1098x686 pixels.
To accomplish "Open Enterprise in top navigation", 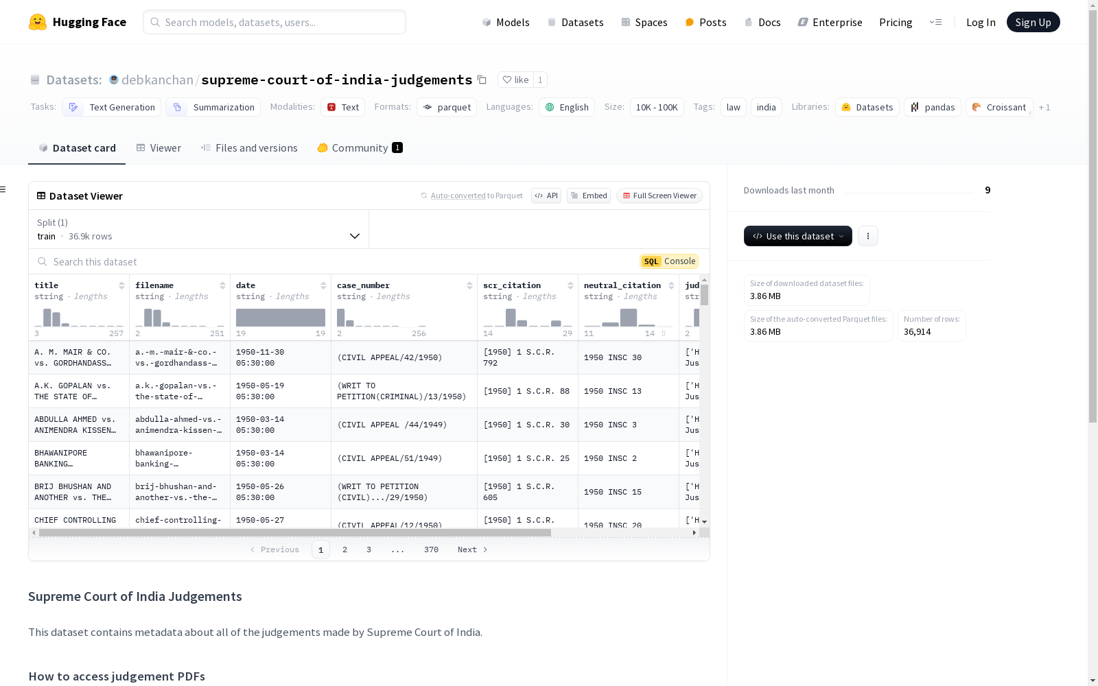I will (x=830, y=22).
